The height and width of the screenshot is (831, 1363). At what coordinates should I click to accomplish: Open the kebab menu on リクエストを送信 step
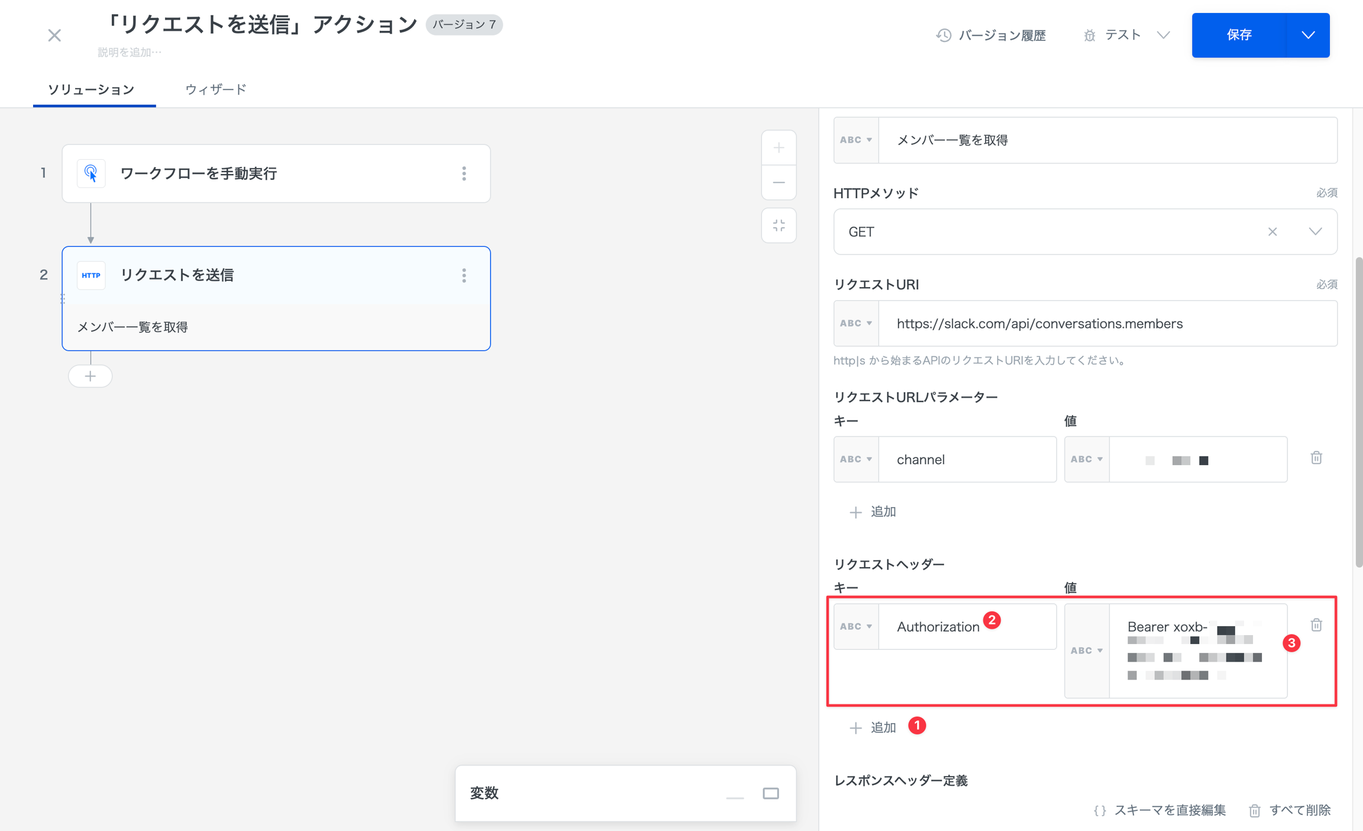point(464,275)
